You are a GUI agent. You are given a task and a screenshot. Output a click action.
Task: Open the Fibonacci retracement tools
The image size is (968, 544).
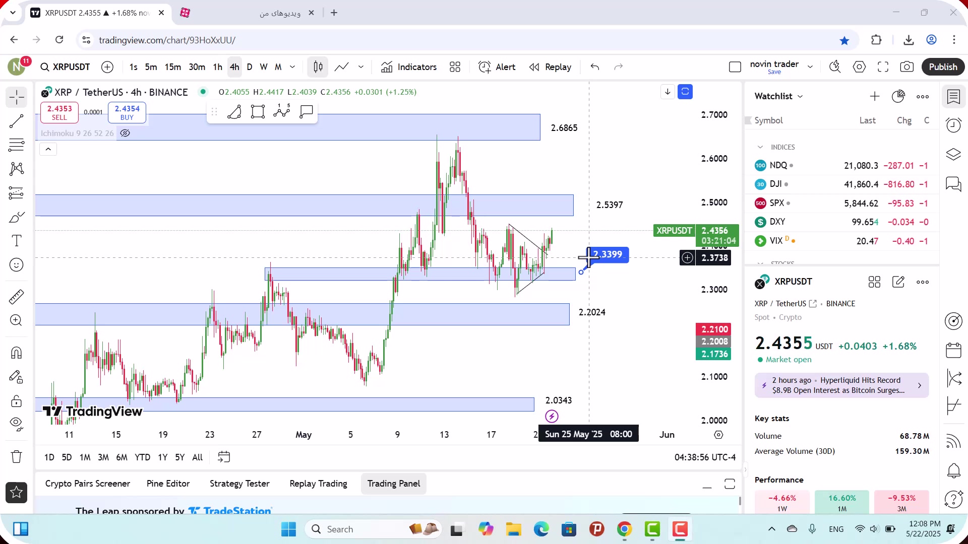(x=16, y=145)
